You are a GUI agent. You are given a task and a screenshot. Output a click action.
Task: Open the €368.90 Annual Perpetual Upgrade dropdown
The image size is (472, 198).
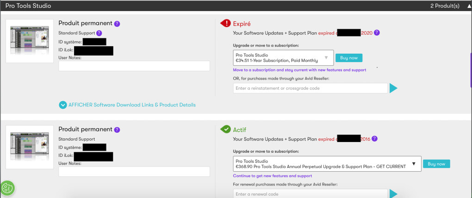(x=327, y=164)
